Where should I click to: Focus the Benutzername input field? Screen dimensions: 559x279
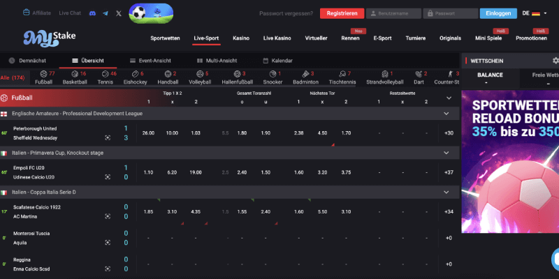(x=393, y=13)
